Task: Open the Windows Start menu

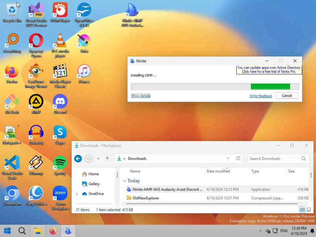Action: click(7, 231)
